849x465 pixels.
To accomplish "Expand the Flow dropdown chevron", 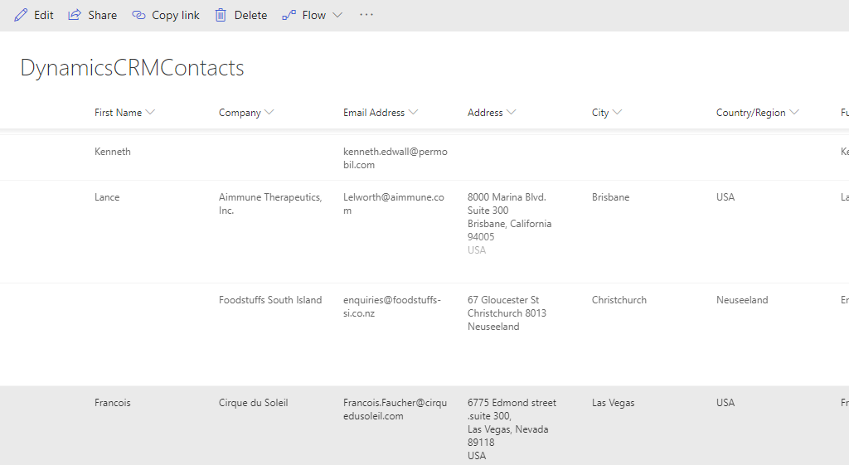I will (x=337, y=15).
